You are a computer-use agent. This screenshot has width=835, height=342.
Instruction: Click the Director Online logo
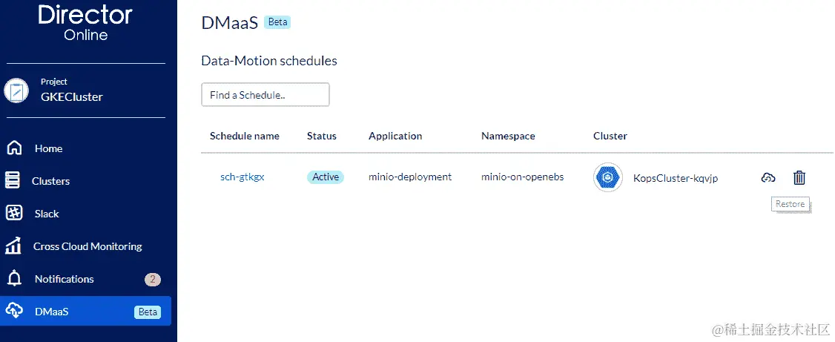point(85,22)
